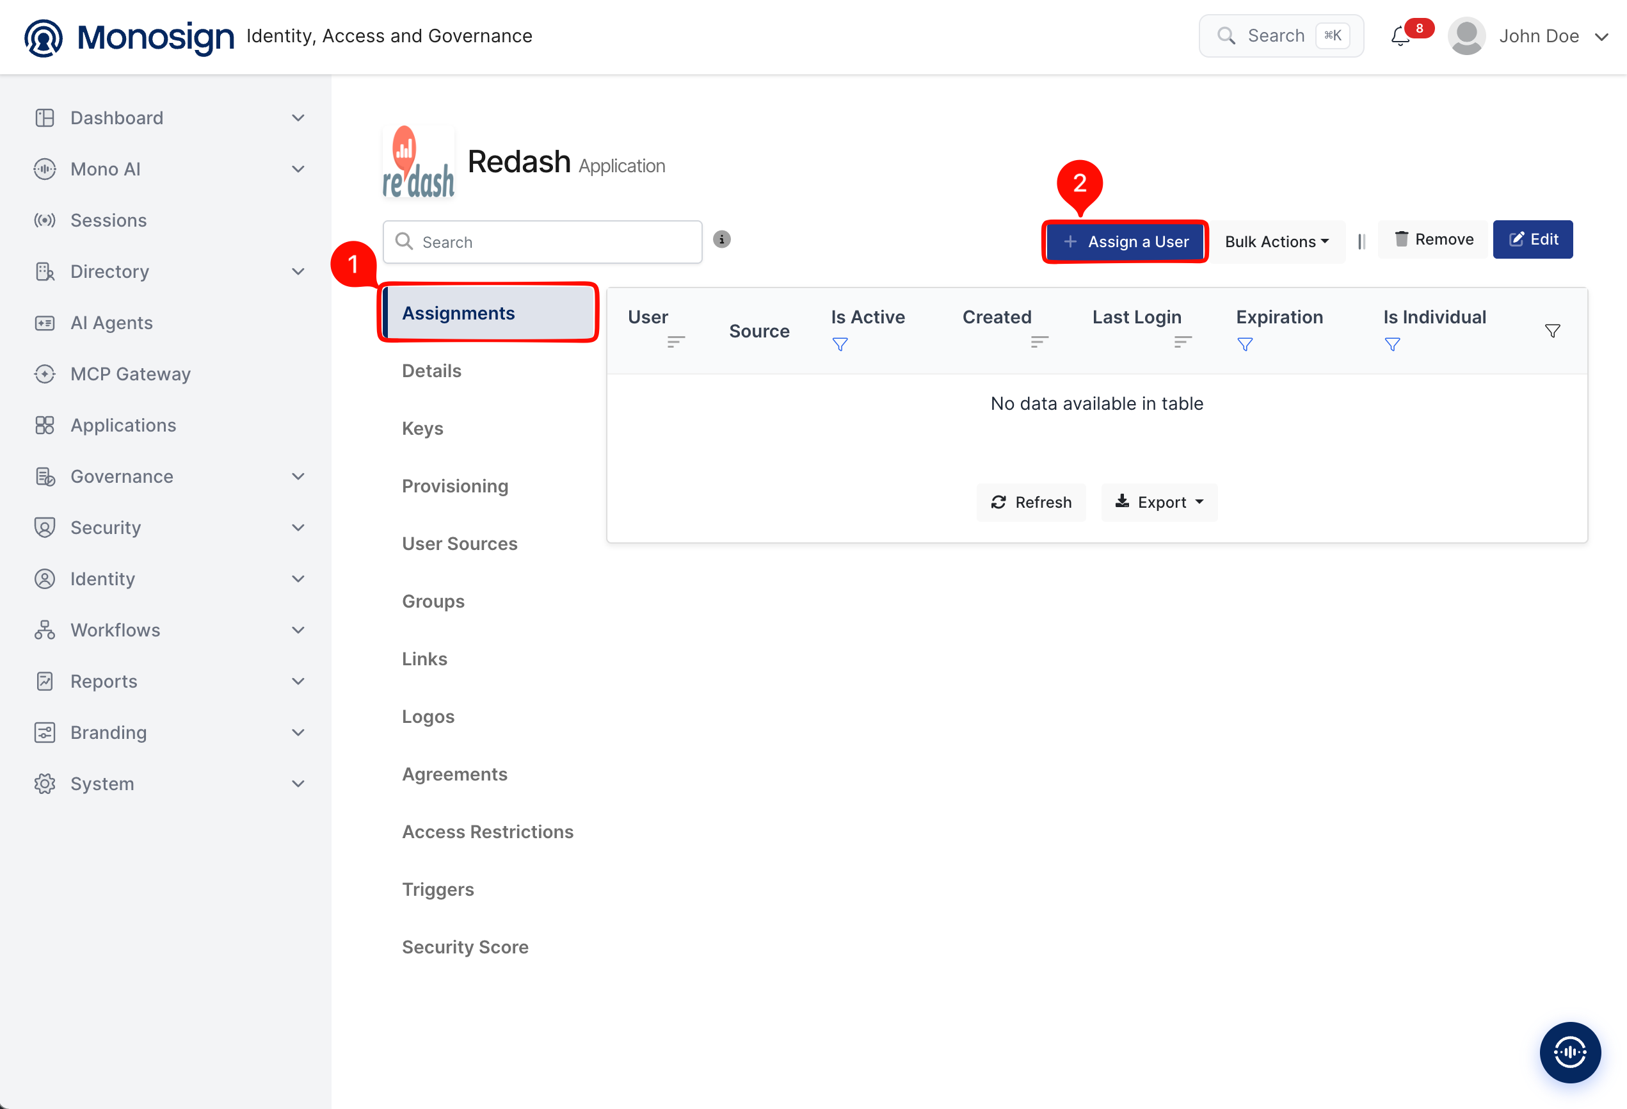Switch to the User Sources tab
The height and width of the screenshot is (1109, 1627).
click(460, 544)
